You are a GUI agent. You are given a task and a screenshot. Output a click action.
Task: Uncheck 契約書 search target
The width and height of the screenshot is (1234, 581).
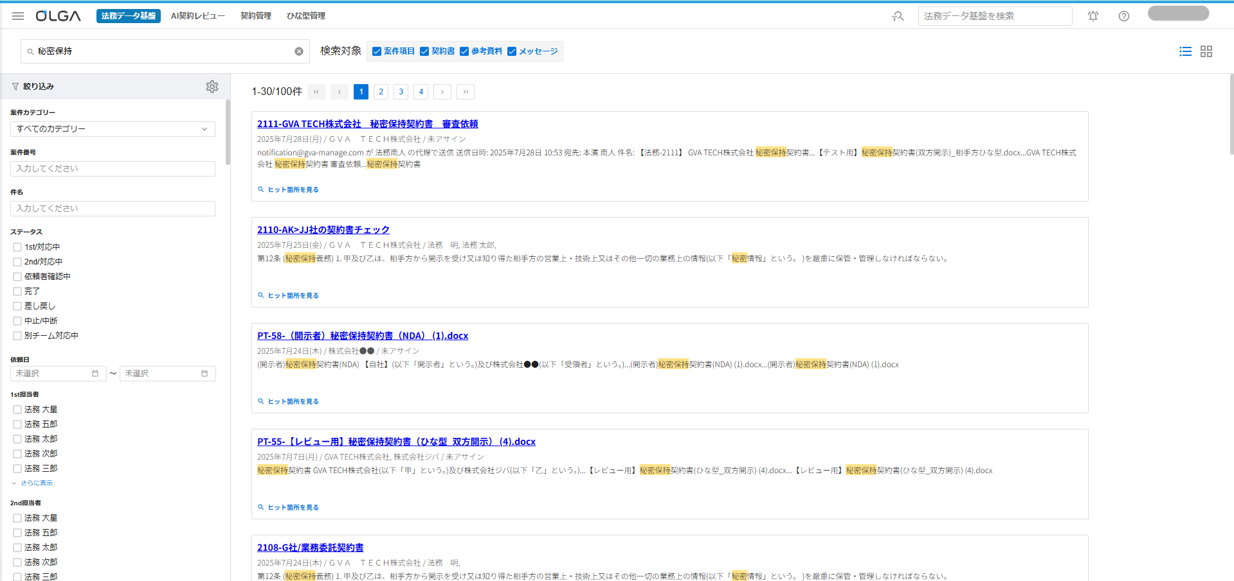(424, 51)
